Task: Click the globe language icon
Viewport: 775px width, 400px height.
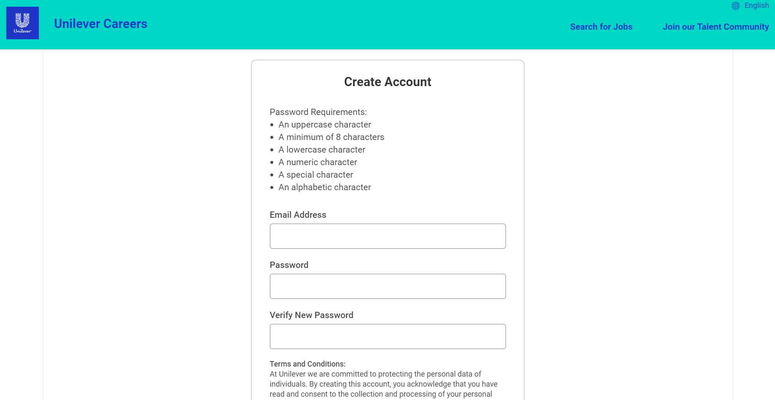Action: [735, 6]
